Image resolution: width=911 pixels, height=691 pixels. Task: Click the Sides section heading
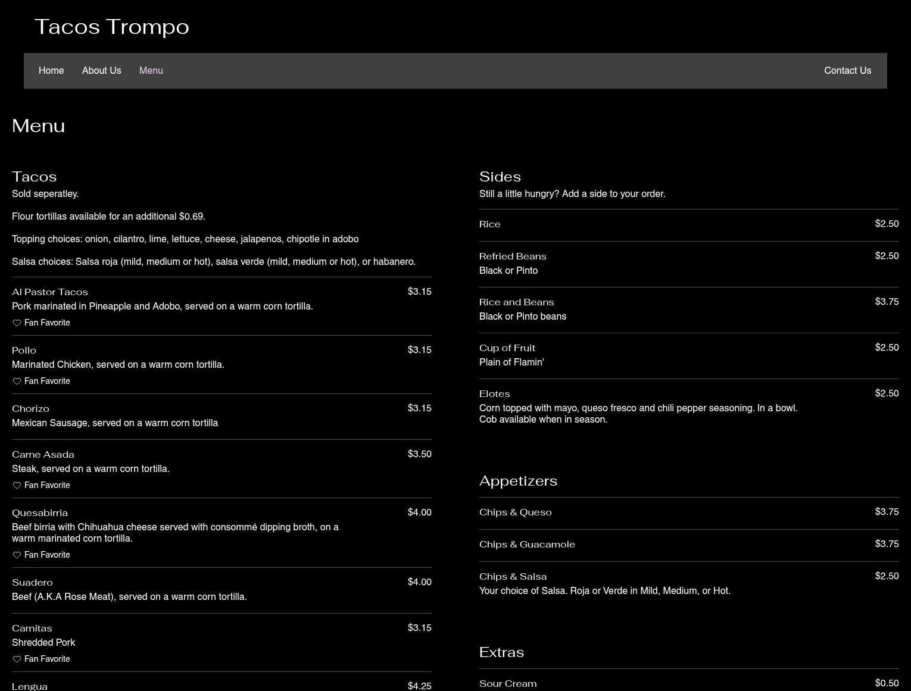[x=500, y=177]
